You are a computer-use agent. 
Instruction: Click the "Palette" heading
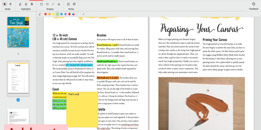coord(101,109)
